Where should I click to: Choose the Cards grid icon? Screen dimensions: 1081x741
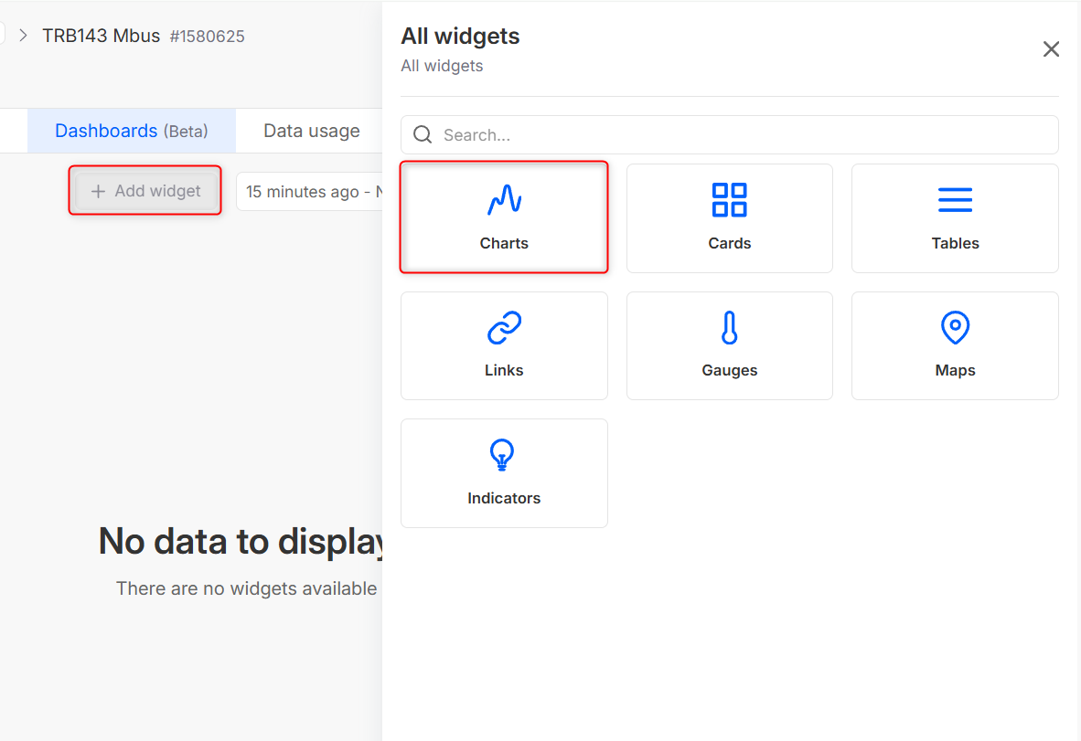pyautogui.click(x=729, y=200)
